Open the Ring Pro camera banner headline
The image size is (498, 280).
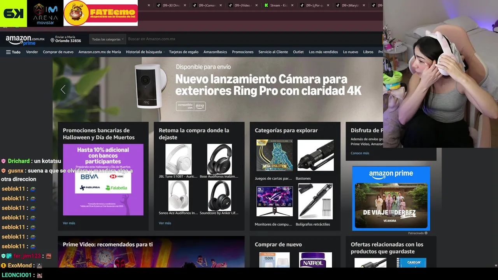pos(268,85)
